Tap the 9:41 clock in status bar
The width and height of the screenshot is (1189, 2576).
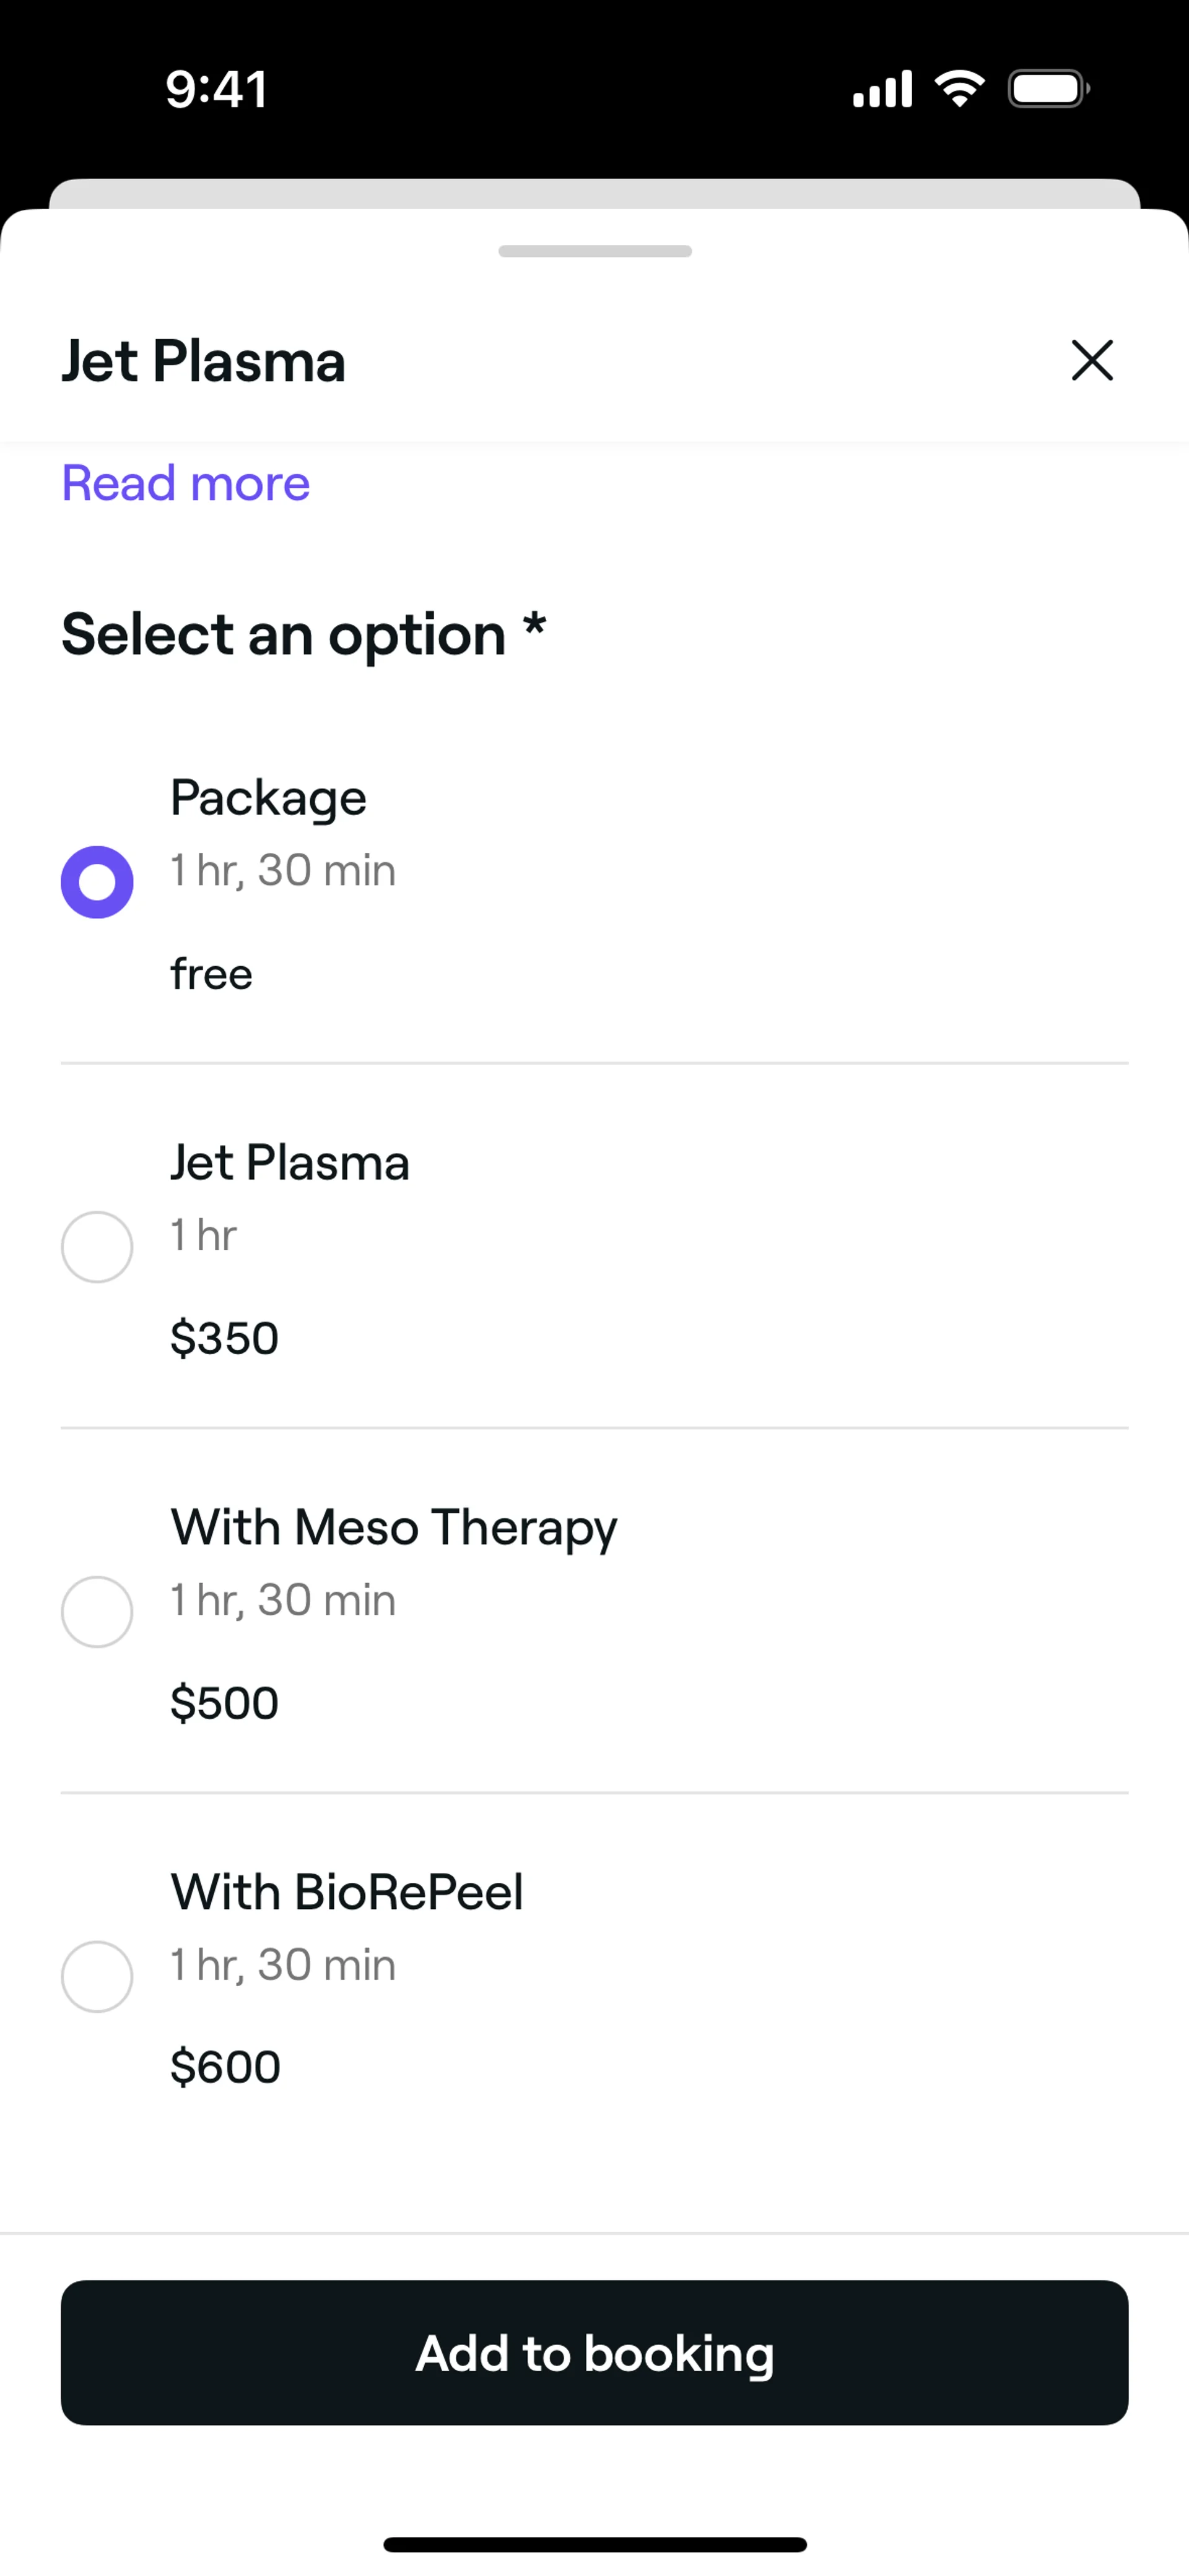pyautogui.click(x=216, y=89)
